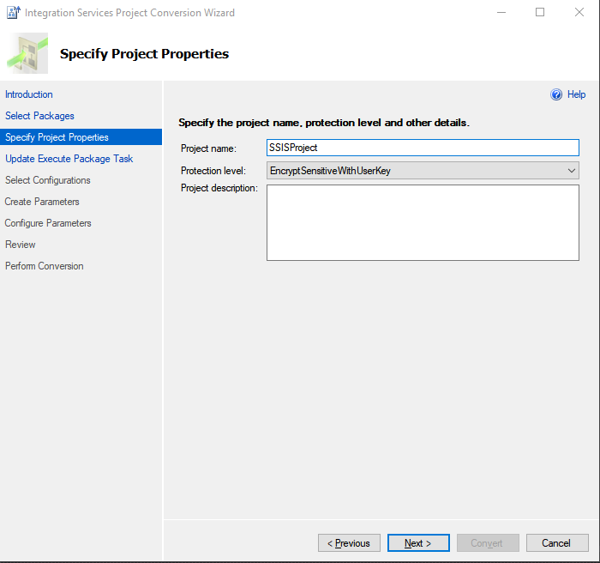Click the wizard header package conversion graphic
This screenshot has height=563, width=600.
pos(27,53)
